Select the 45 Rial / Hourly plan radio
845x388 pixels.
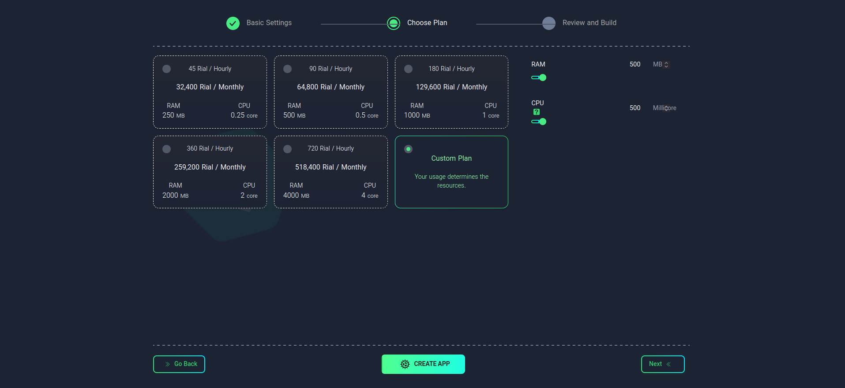[167, 69]
